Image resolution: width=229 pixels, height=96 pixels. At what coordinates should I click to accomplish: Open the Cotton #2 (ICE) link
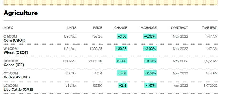pyautogui.click(x=17, y=77)
